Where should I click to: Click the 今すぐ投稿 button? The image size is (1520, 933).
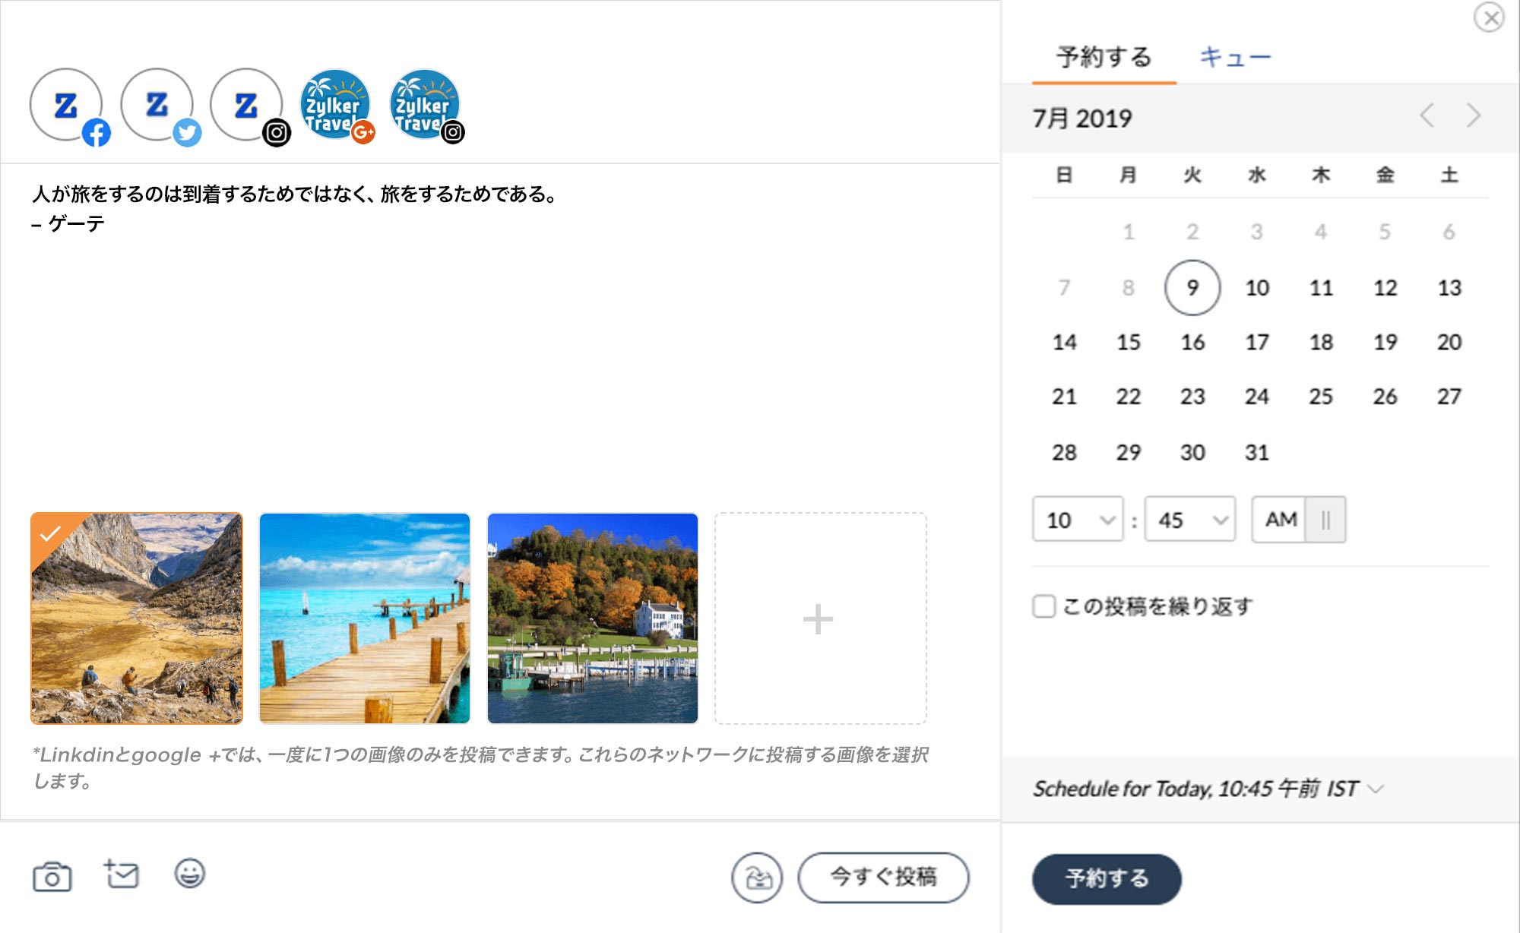click(x=883, y=878)
